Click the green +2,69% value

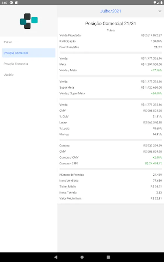click(157, 157)
